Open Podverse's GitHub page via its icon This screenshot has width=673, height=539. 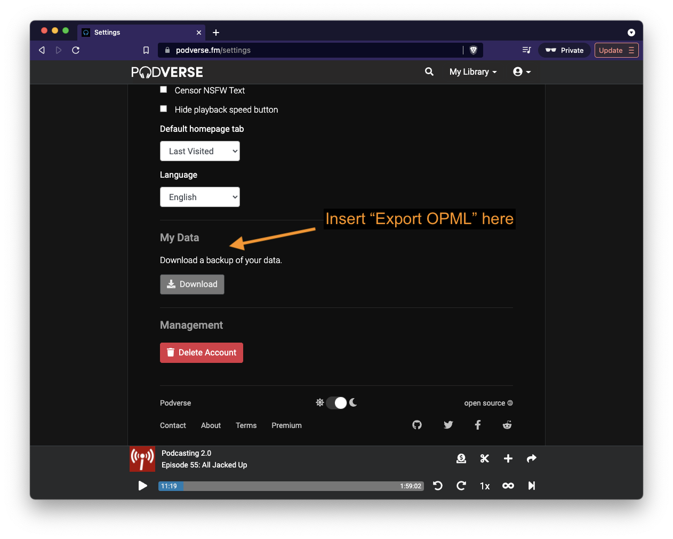pyautogui.click(x=416, y=425)
